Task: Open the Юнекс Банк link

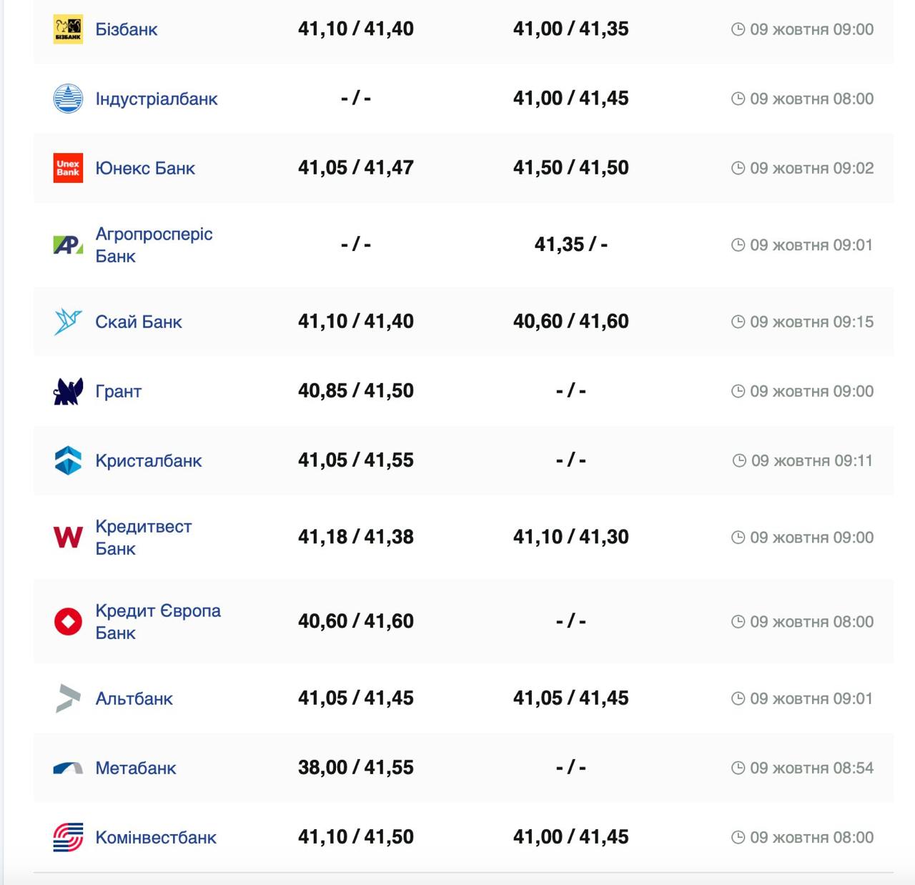Action: (145, 168)
